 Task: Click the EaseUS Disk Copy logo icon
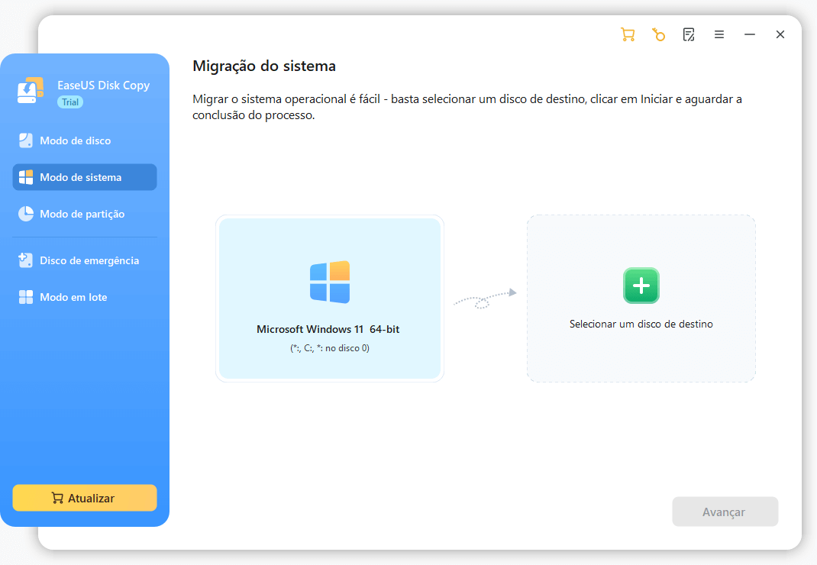coord(31,91)
